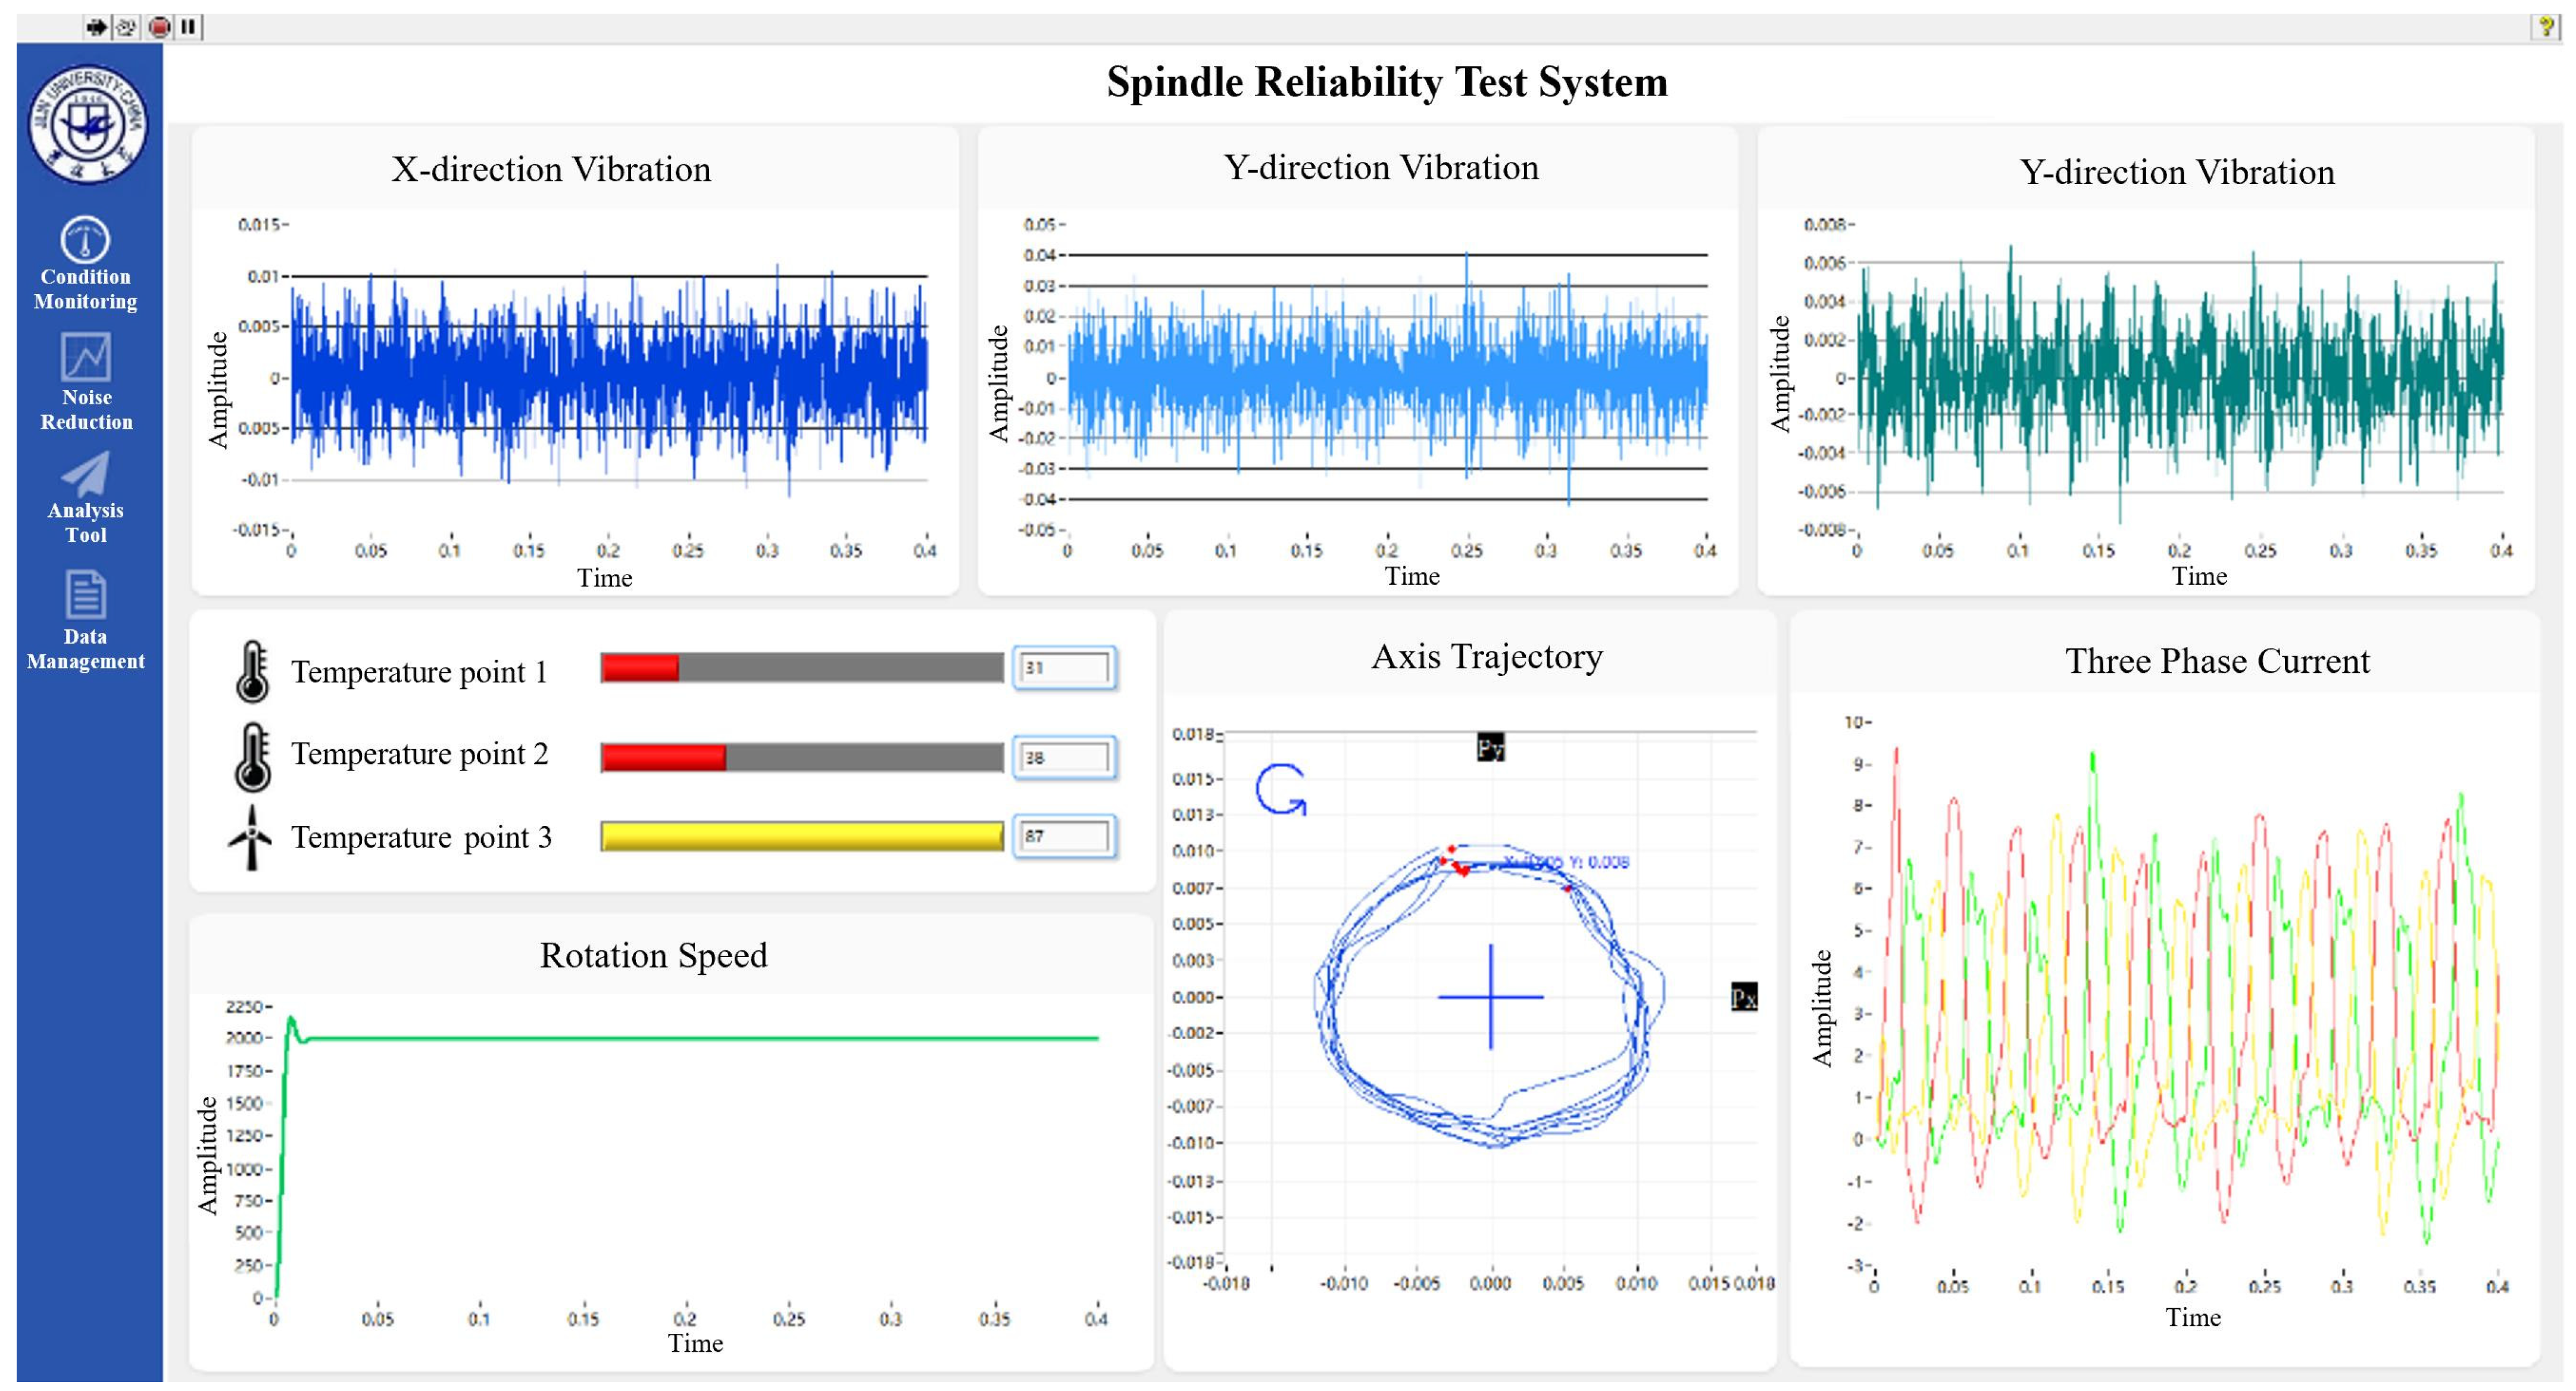This screenshot has width=2576, height=1391.
Task: Click the rotation direction arrow in Axis Trajectory
Action: click(1281, 790)
